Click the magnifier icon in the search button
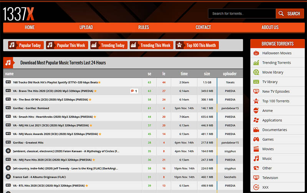Screen dimensions: 307x193 point(281,13)
